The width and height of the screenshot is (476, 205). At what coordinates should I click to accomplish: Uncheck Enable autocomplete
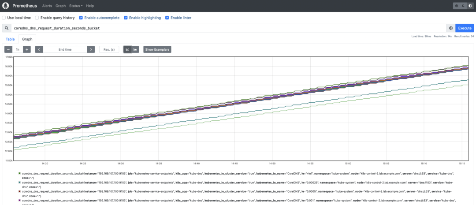click(81, 18)
